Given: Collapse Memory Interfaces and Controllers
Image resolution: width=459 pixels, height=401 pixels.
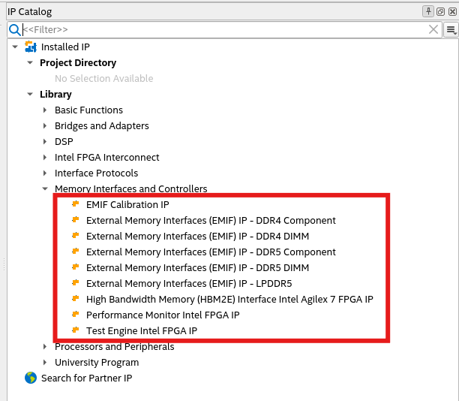Looking at the screenshot, I should pos(45,189).
